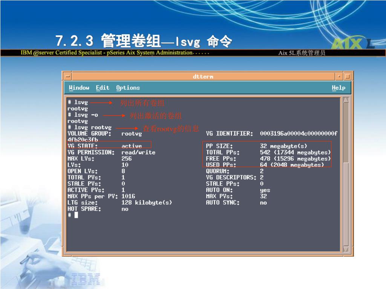Click the 'OPEN LVs:' label
Screen dimensions: 386x289
(x=83, y=171)
